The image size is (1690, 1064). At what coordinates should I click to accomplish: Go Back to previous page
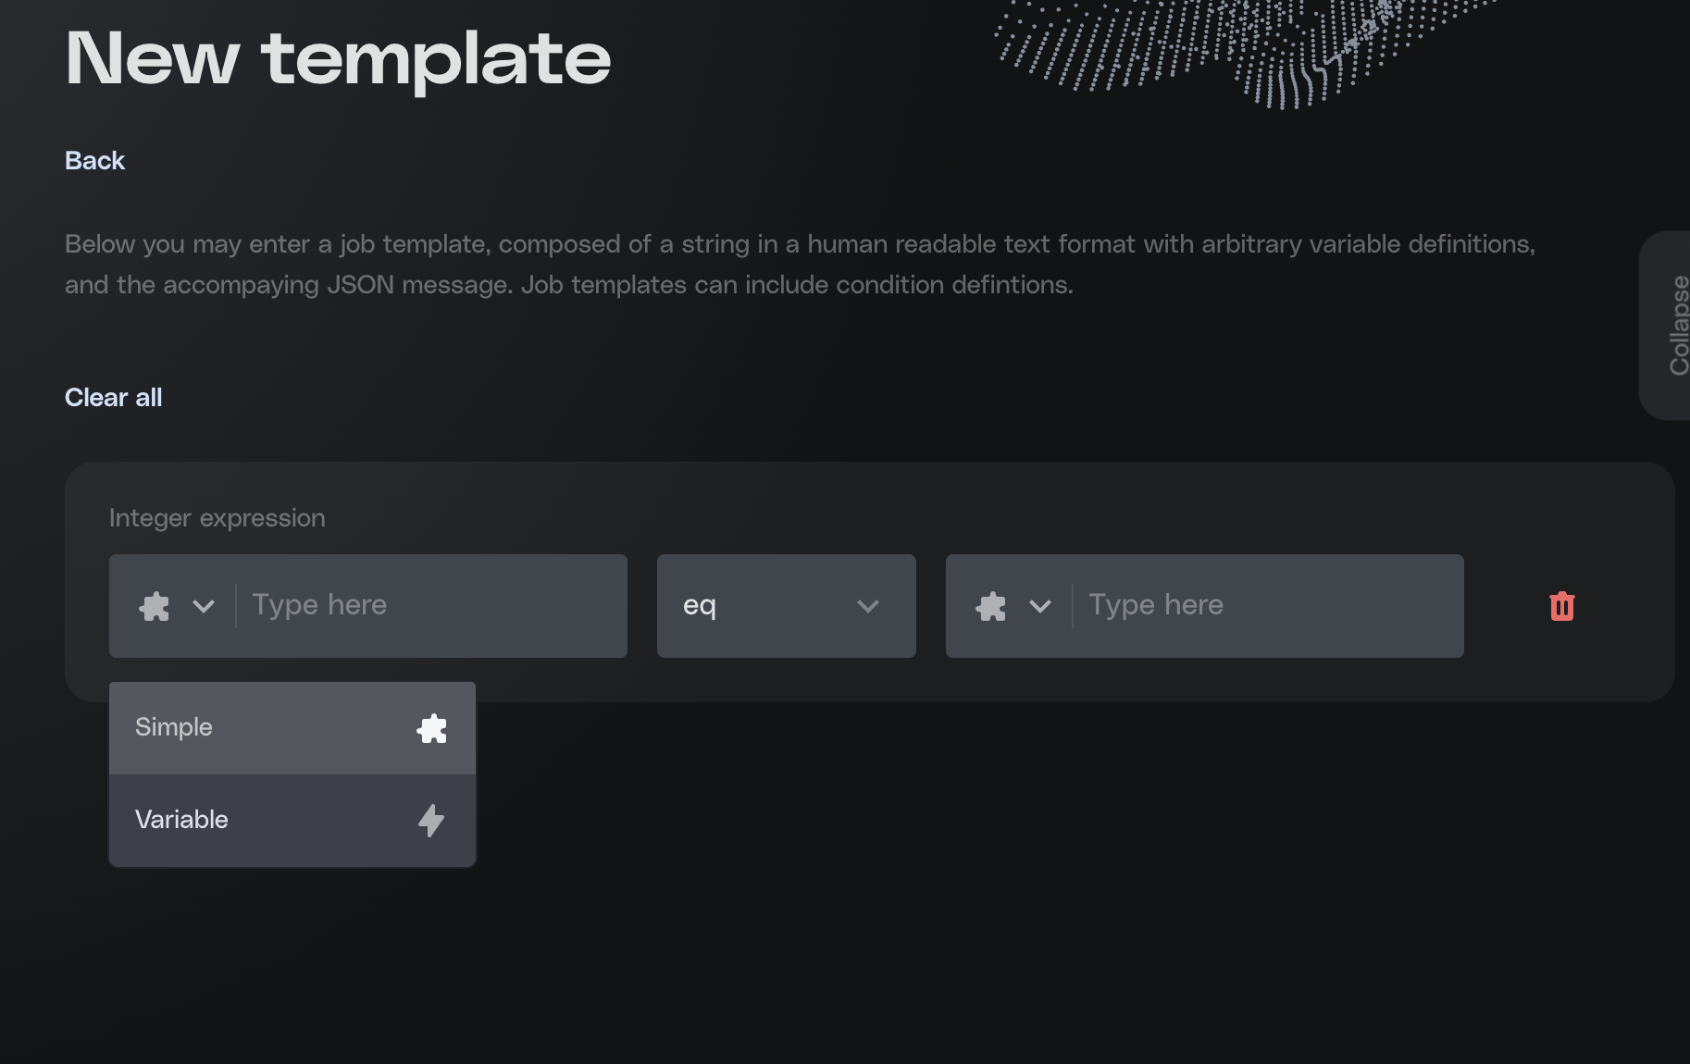(x=94, y=161)
